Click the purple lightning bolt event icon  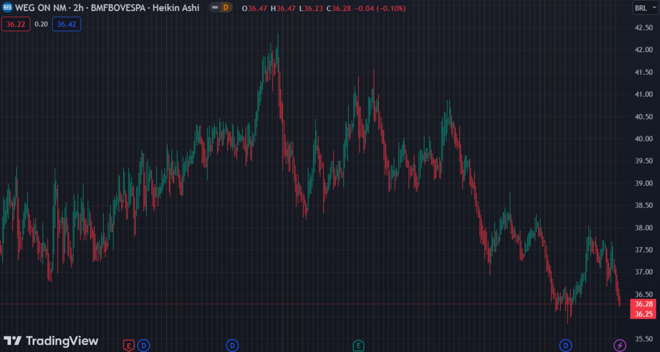click(619, 346)
